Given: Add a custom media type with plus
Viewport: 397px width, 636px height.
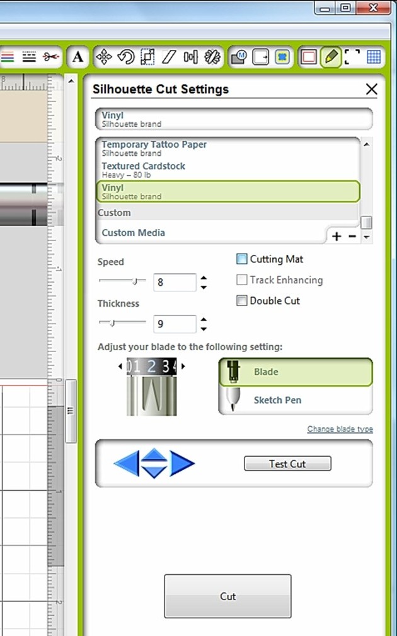Looking at the screenshot, I should pyautogui.click(x=337, y=237).
